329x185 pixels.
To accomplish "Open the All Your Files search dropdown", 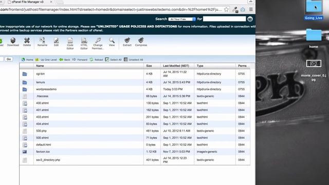I will click(x=182, y=19).
